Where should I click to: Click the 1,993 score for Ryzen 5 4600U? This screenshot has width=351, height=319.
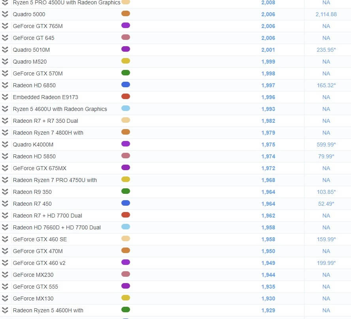268,109
